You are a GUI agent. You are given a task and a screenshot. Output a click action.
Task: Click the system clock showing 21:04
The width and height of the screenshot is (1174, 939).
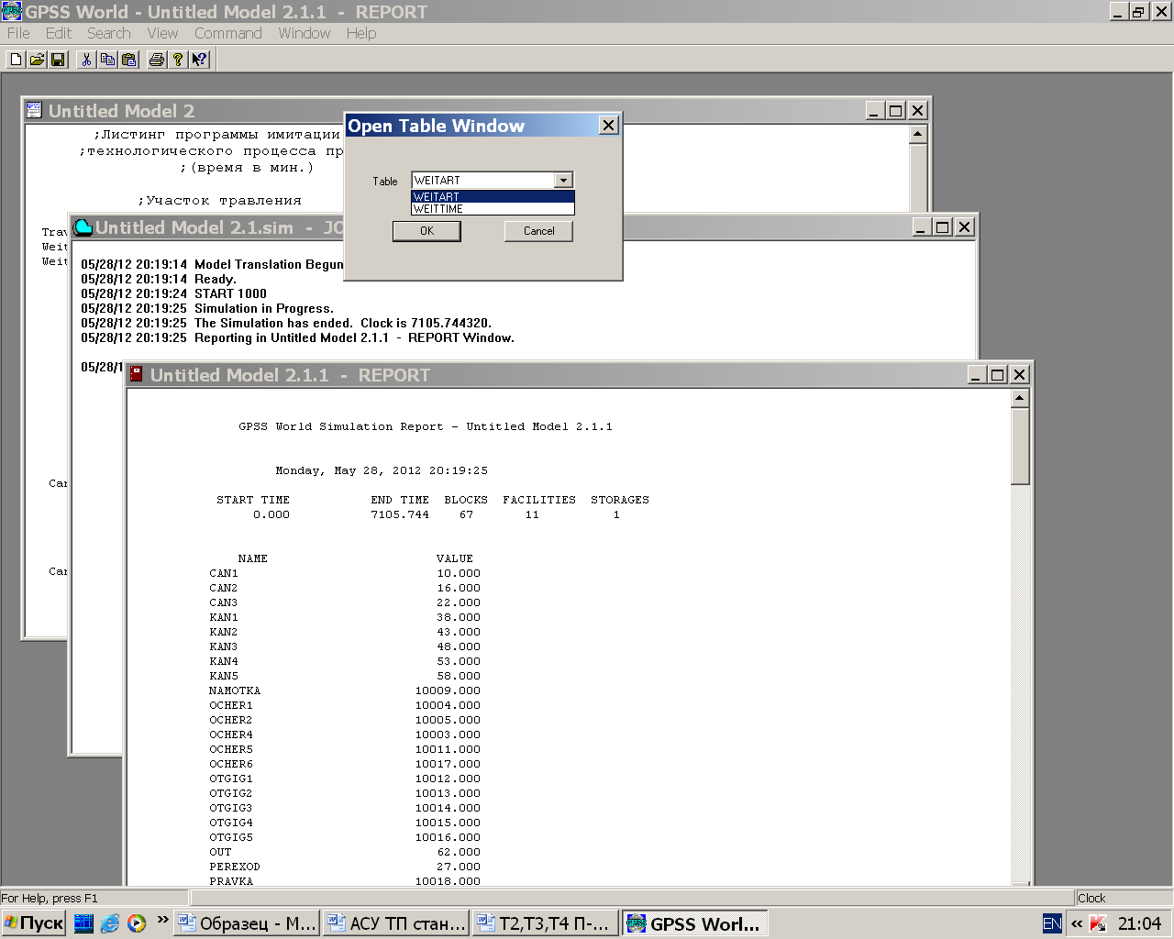click(x=1139, y=923)
